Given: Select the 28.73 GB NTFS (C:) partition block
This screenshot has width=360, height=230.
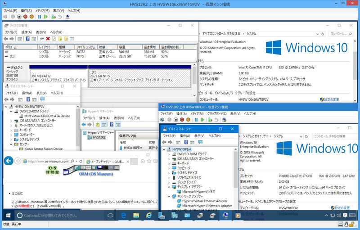Looking at the screenshot, I should coord(140,78).
